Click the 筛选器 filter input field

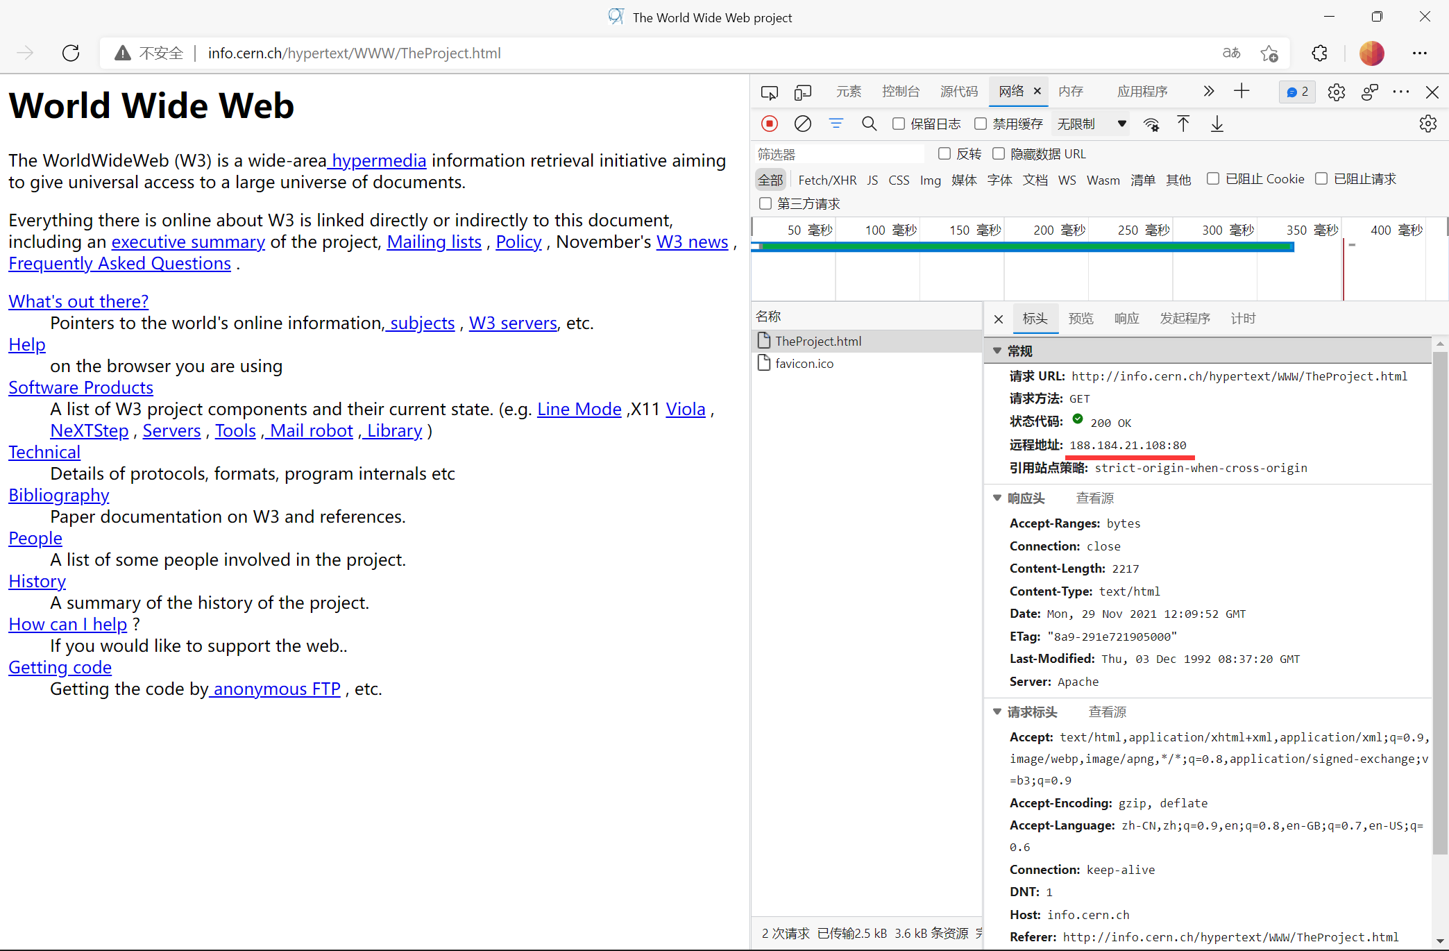pyautogui.click(x=838, y=154)
